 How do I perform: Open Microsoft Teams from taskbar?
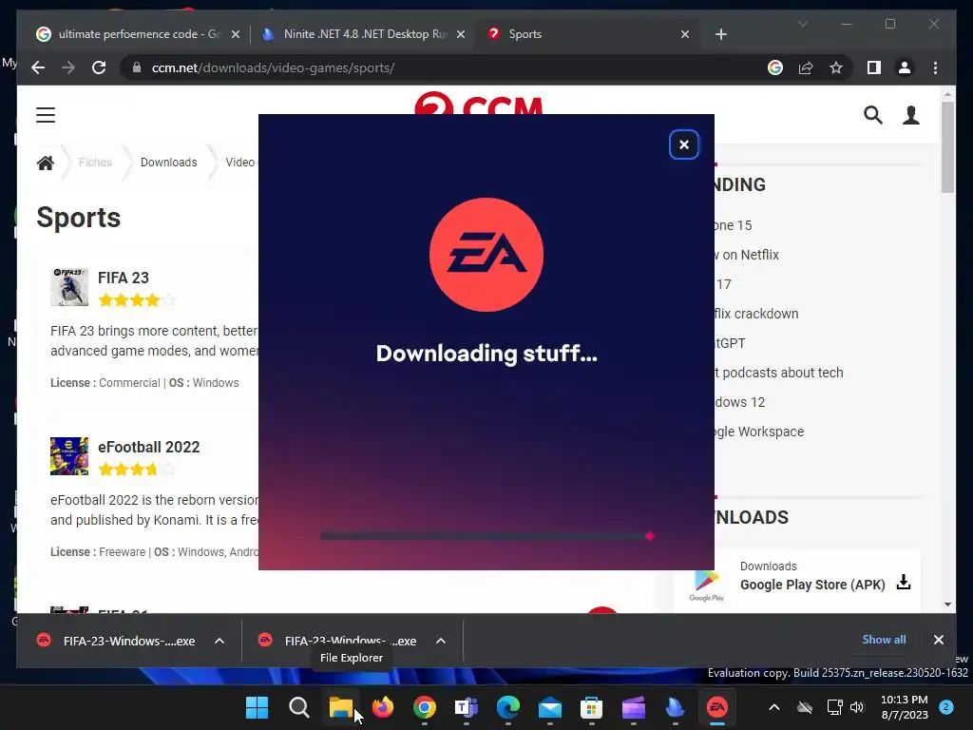466,707
